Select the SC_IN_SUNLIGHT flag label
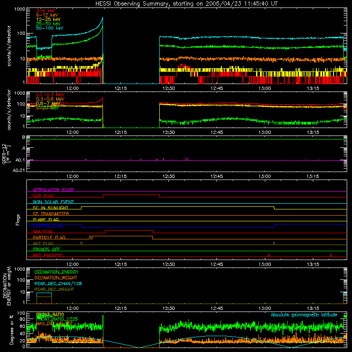This screenshot has width=352, height=352. [x=51, y=208]
